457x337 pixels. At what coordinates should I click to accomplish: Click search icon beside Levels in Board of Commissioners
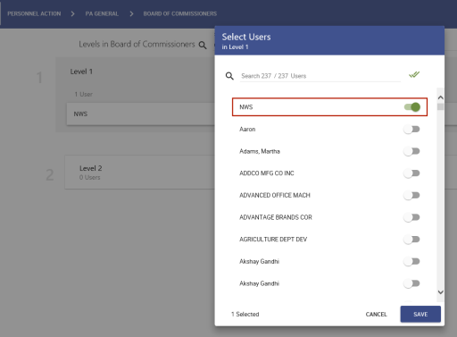(x=203, y=46)
